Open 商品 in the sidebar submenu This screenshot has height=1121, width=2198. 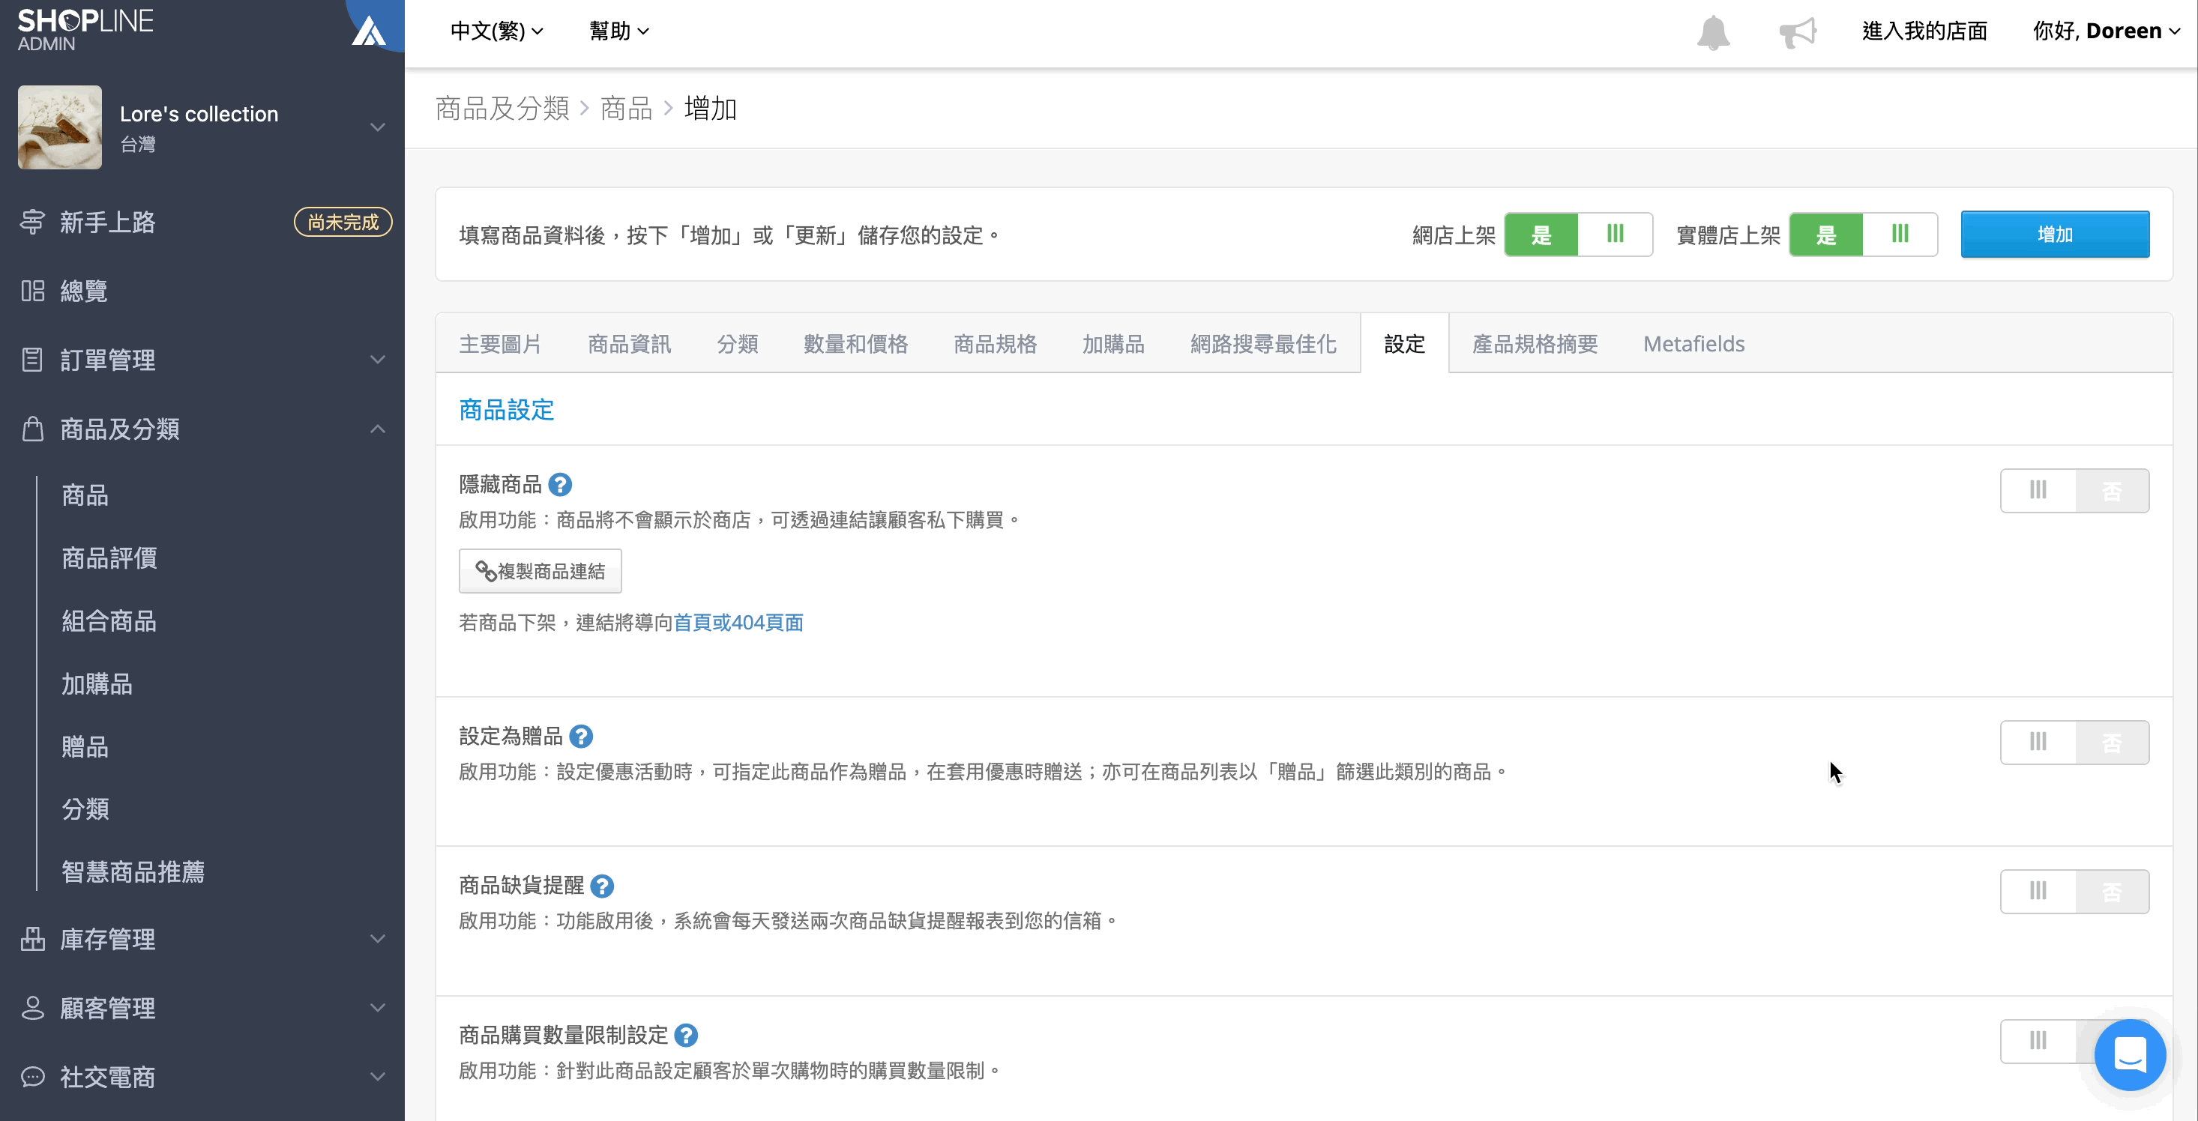tap(85, 495)
